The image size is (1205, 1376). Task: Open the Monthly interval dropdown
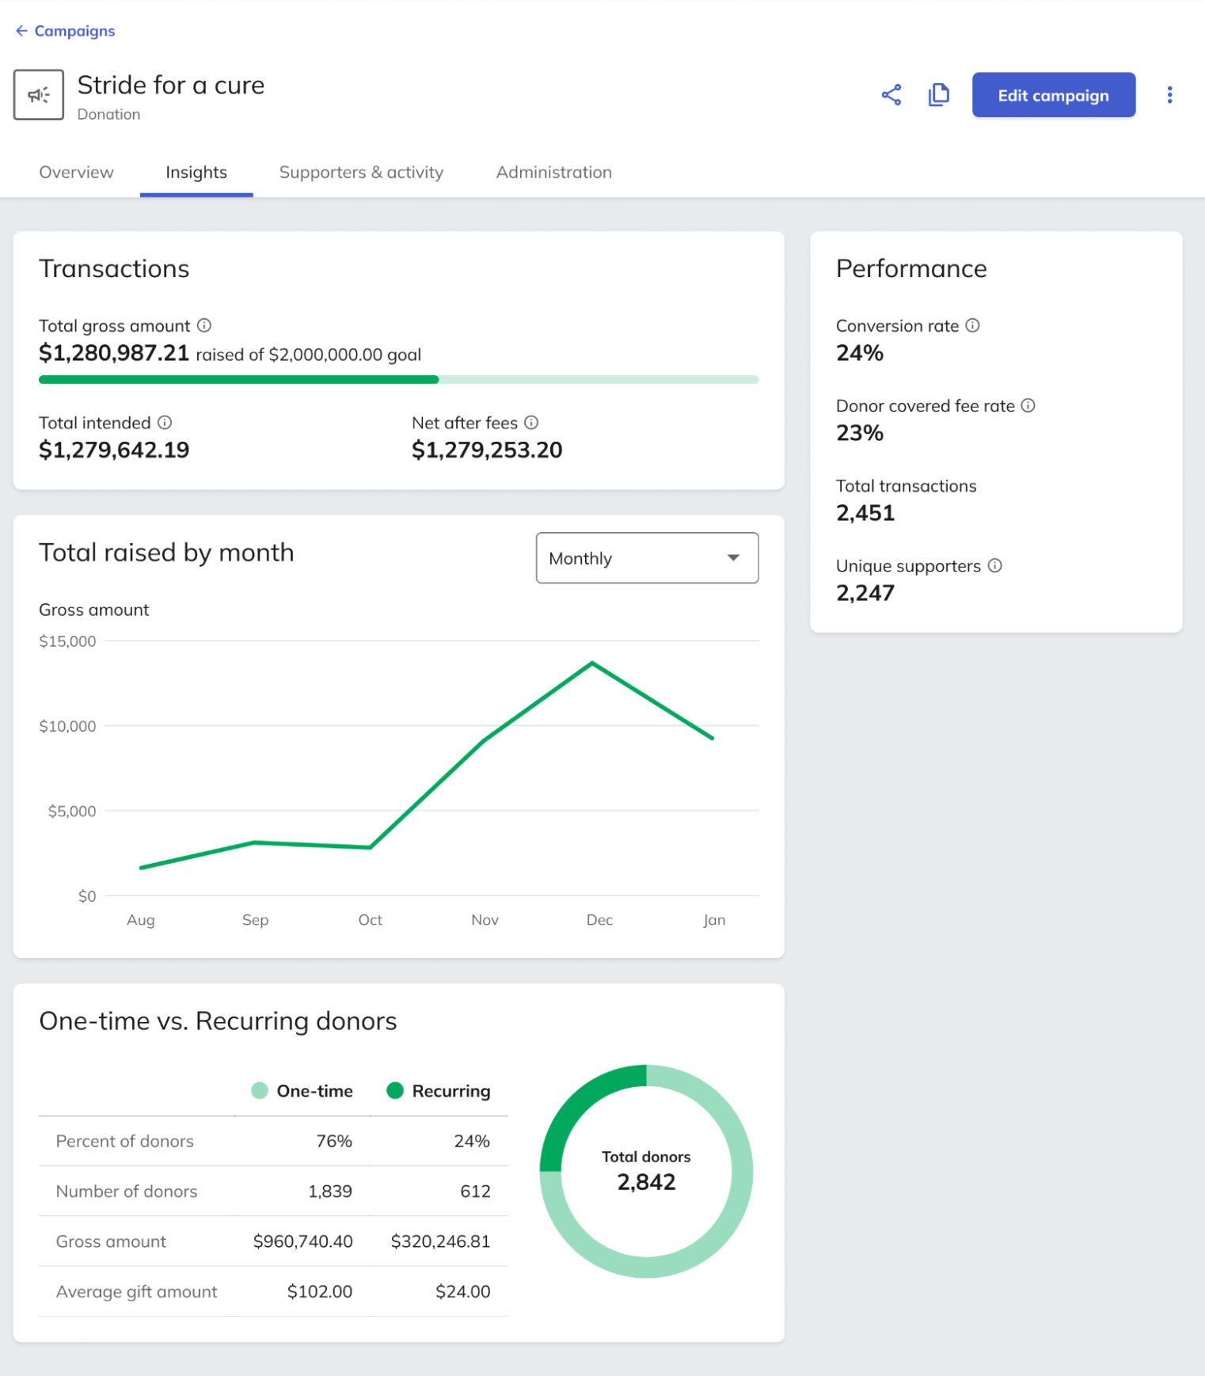647,558
